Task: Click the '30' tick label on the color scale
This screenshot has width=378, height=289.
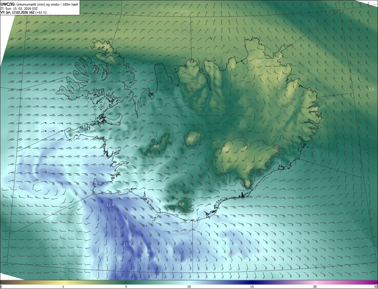Action: coord(315,287)
